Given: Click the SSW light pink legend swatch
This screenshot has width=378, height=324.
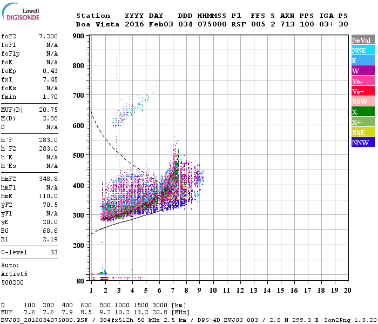Looking at the screenshot, I should (363, 102).
